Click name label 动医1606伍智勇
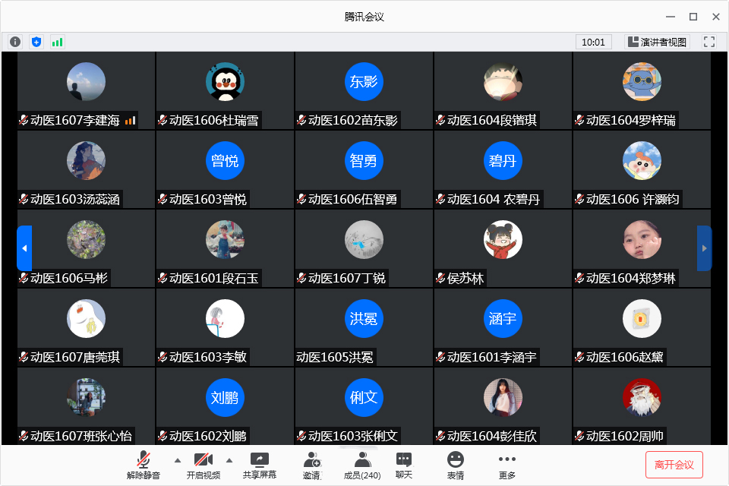The width and height of the screenshot is (729, 486). point(353,200)
